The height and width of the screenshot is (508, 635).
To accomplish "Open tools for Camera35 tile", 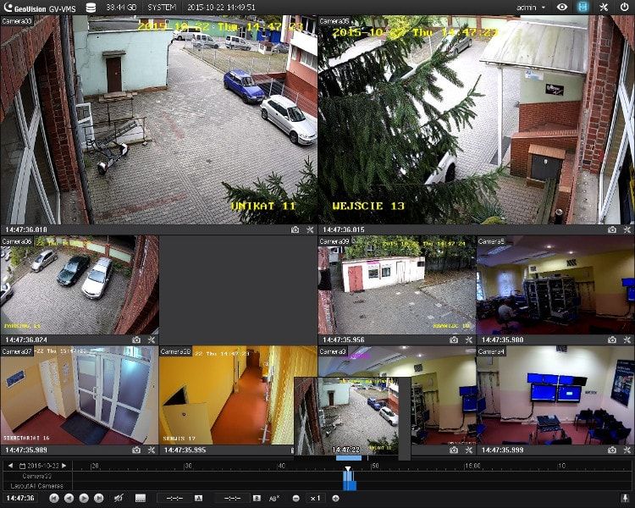I will click(x=627, y=229).
